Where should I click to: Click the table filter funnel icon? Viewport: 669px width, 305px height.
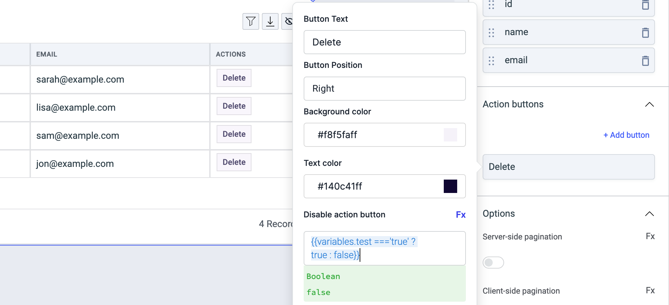point(250,21)
